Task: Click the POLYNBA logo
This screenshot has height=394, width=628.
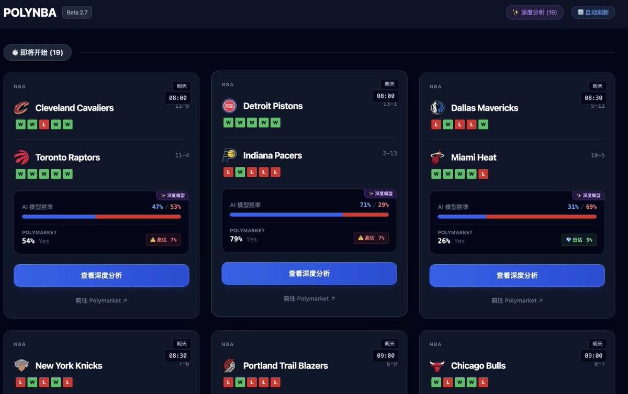Action: [x=30, y=13]
